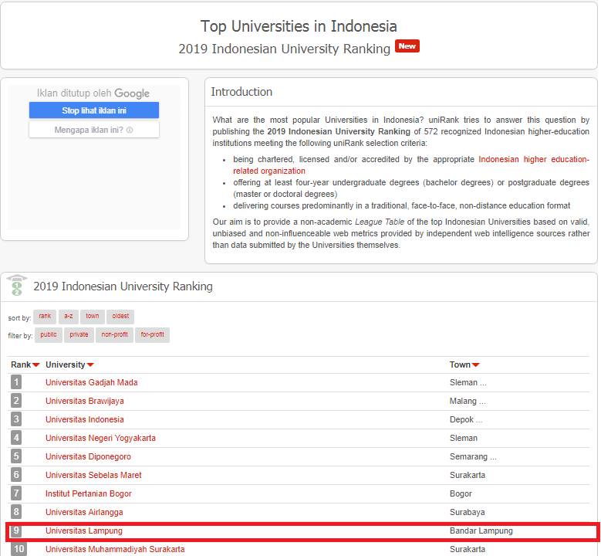The image size is (601, 556).
Task: Sort the ranking a-z
Action: click(x=68, y=317)
